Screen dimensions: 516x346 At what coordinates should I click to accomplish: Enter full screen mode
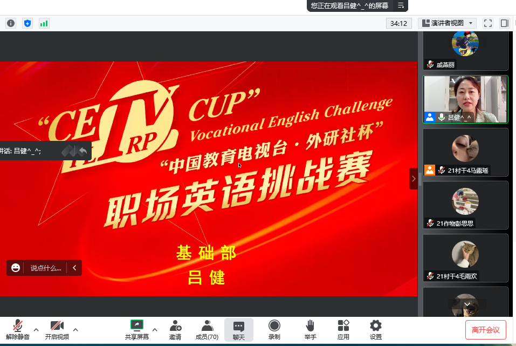point(487,23)
